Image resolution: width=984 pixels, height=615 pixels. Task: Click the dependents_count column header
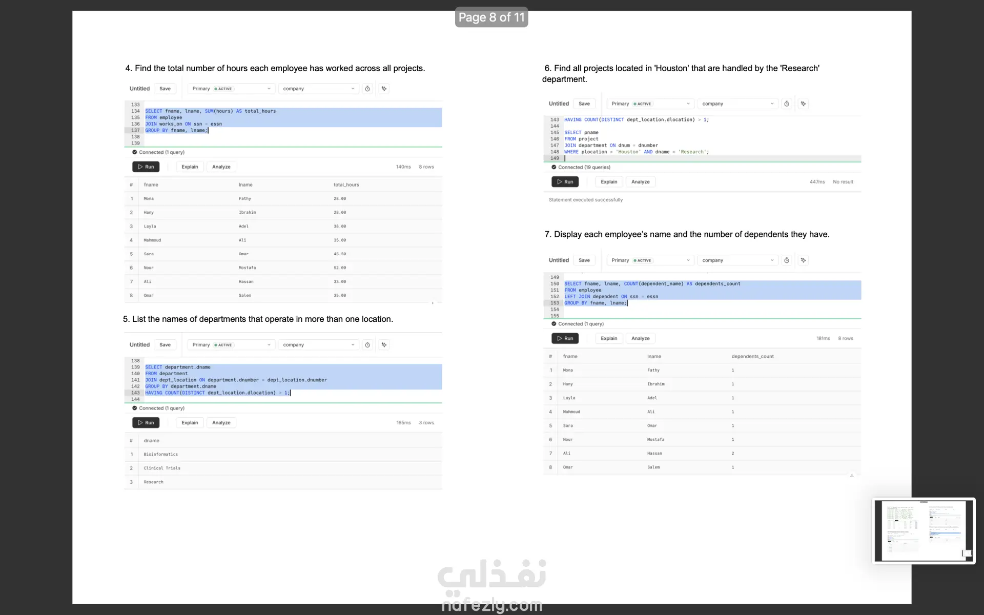752,356
